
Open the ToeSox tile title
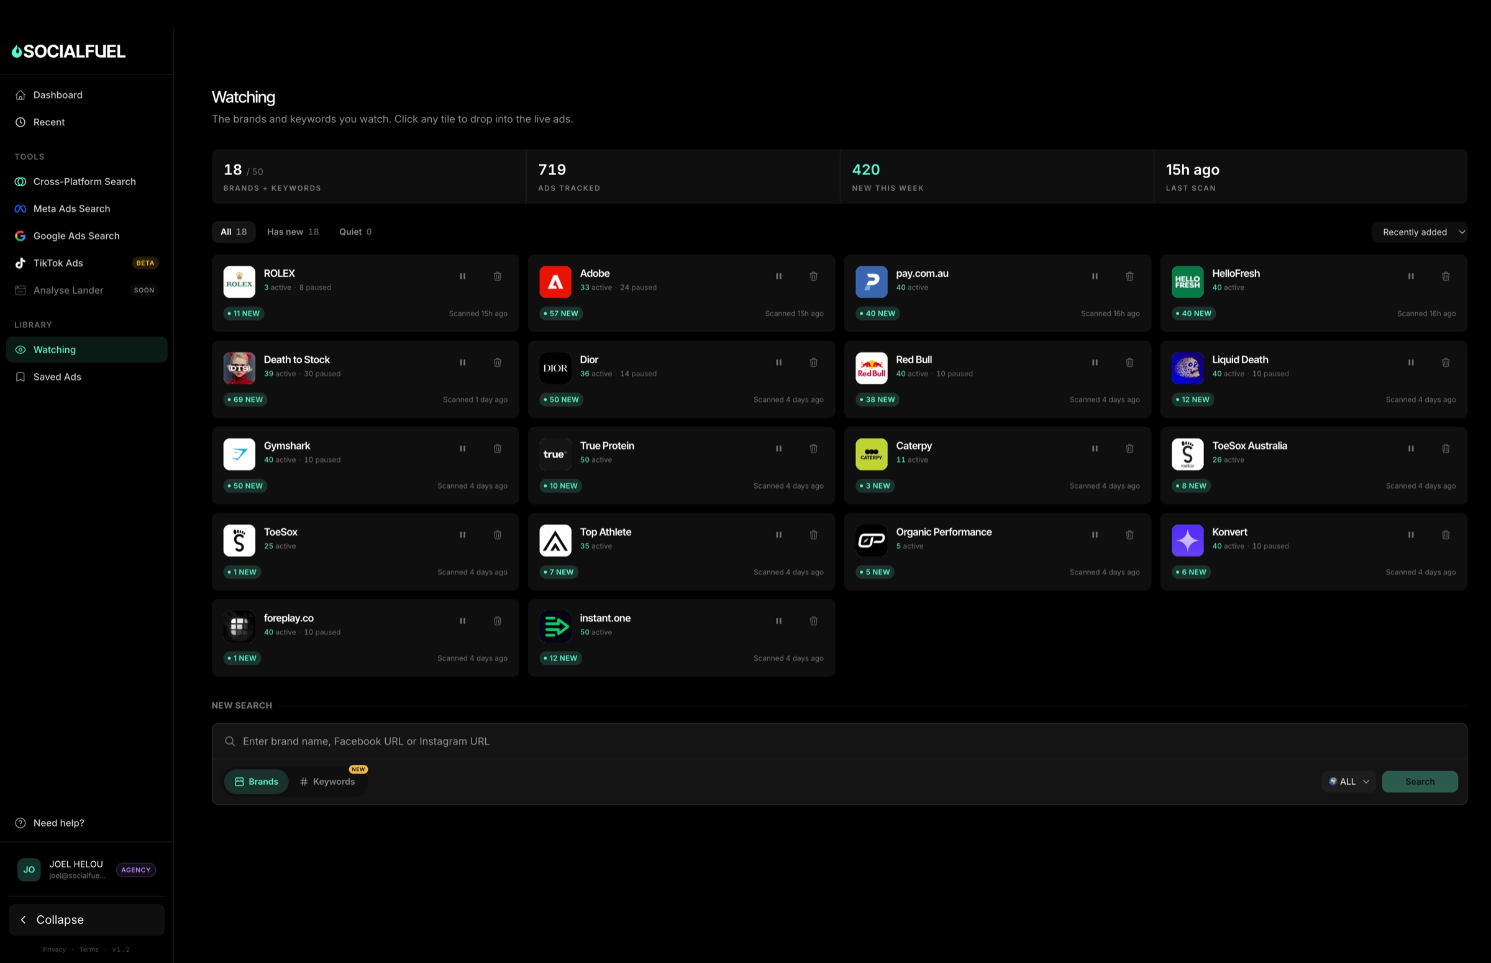[280, 532]
